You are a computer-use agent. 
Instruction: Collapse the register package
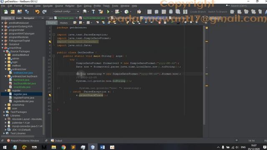[x=6, y=91]
